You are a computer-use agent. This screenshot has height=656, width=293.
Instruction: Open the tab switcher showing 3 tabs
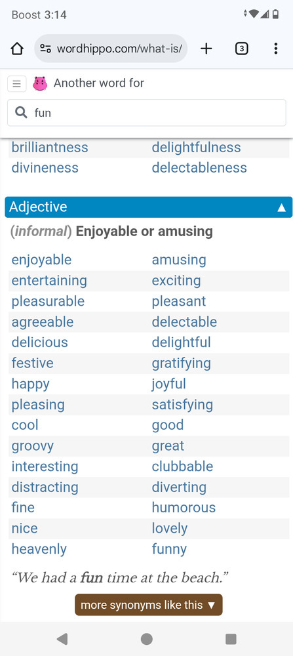pos(242,49)
